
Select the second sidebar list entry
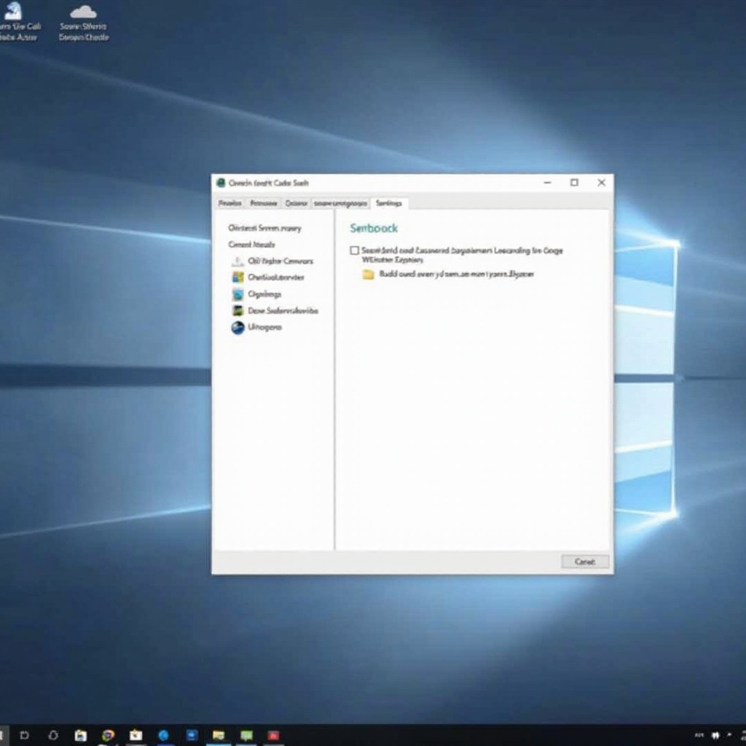(251, 245)
